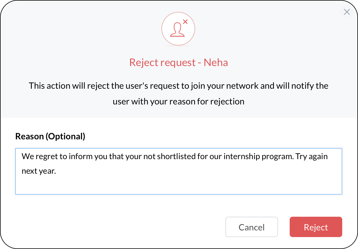Click the "user with your reason for rejection" line
The image size is (358, 249).
pyautogui.click(x=178, y=102)
